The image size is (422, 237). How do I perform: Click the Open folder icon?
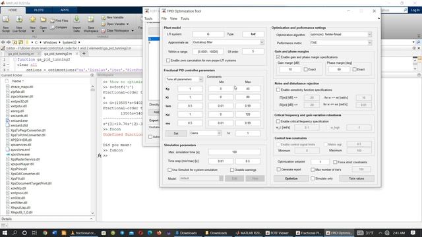click(x=43, y=20)
